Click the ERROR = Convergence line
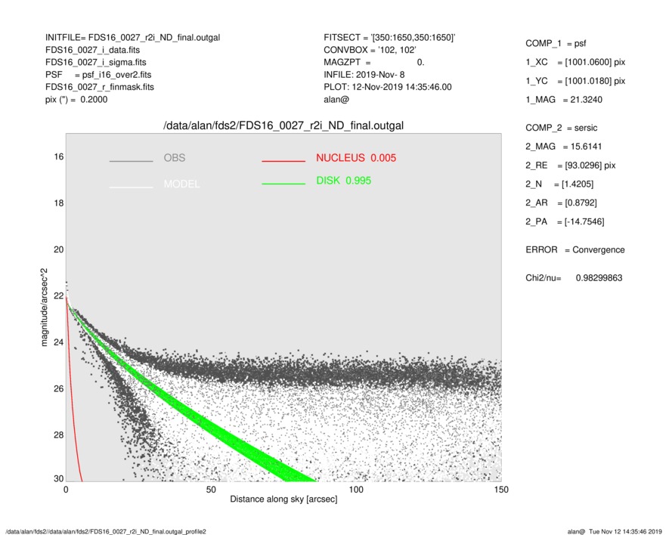The image size is (669, 535). click(575, 250)
